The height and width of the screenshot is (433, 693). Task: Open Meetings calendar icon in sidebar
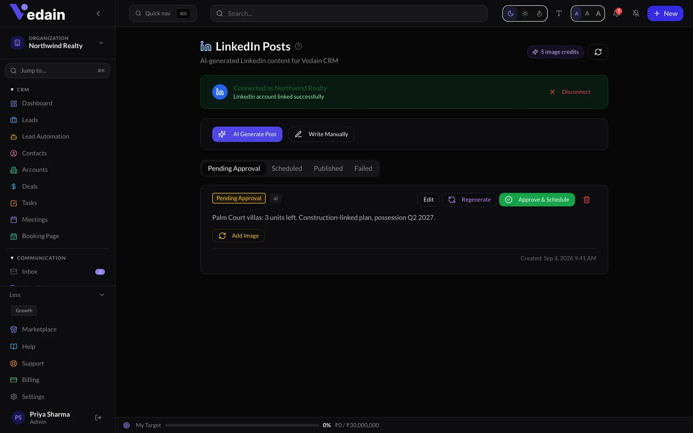[13, 220]
